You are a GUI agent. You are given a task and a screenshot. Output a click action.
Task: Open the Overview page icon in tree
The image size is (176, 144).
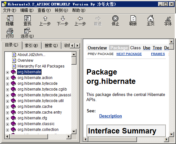tap(14, 60)
